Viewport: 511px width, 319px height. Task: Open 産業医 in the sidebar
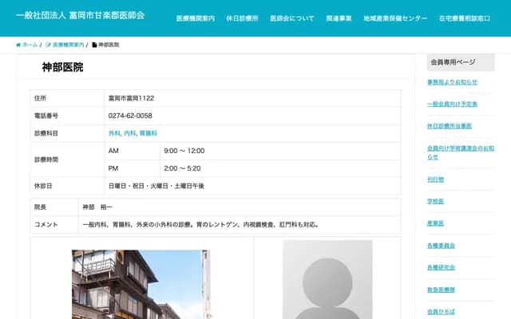pos(435,223)
